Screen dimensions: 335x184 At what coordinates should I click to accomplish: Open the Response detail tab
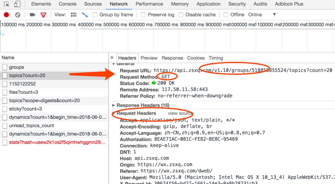[172, 58]
